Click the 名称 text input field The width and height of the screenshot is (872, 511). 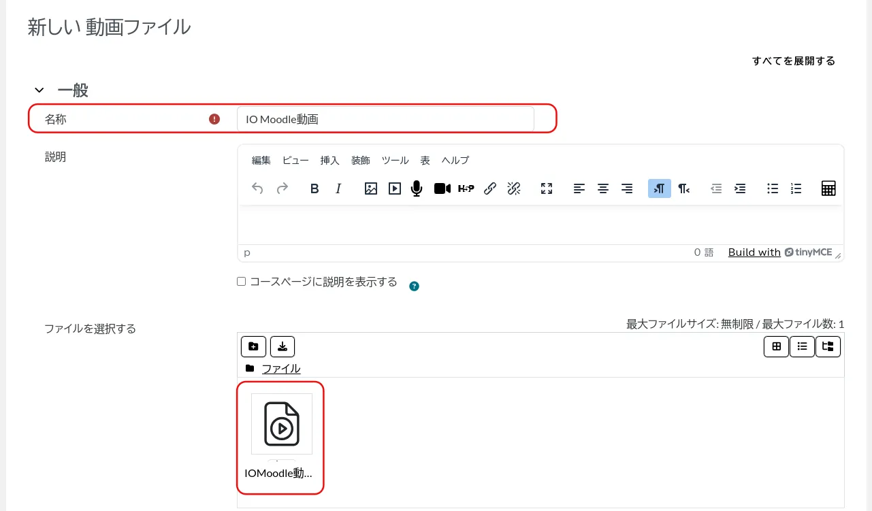point(385,120)
